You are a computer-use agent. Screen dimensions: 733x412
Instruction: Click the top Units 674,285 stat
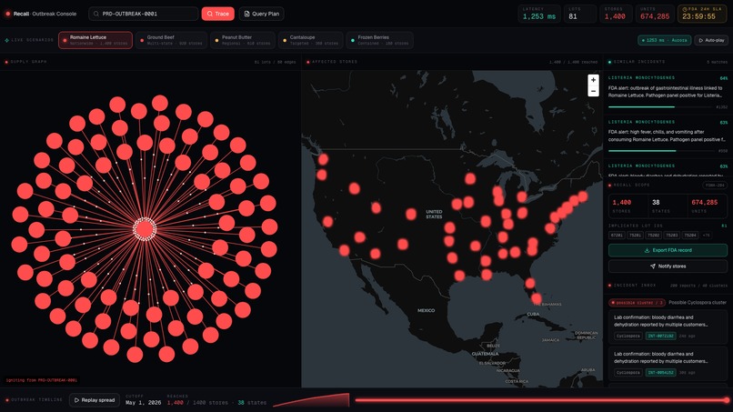(655, 14)
